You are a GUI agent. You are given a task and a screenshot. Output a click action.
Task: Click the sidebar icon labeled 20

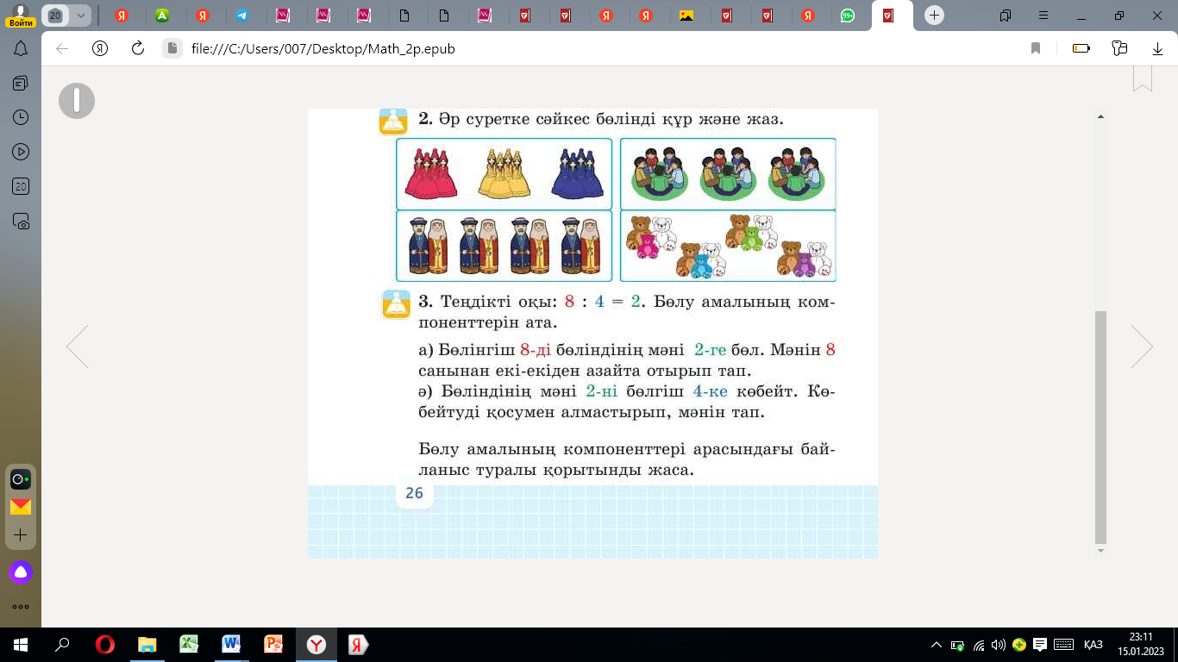[x=21, y=186]
